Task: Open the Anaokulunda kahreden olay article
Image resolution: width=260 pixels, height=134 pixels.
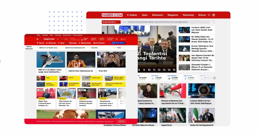Action: 107,98
